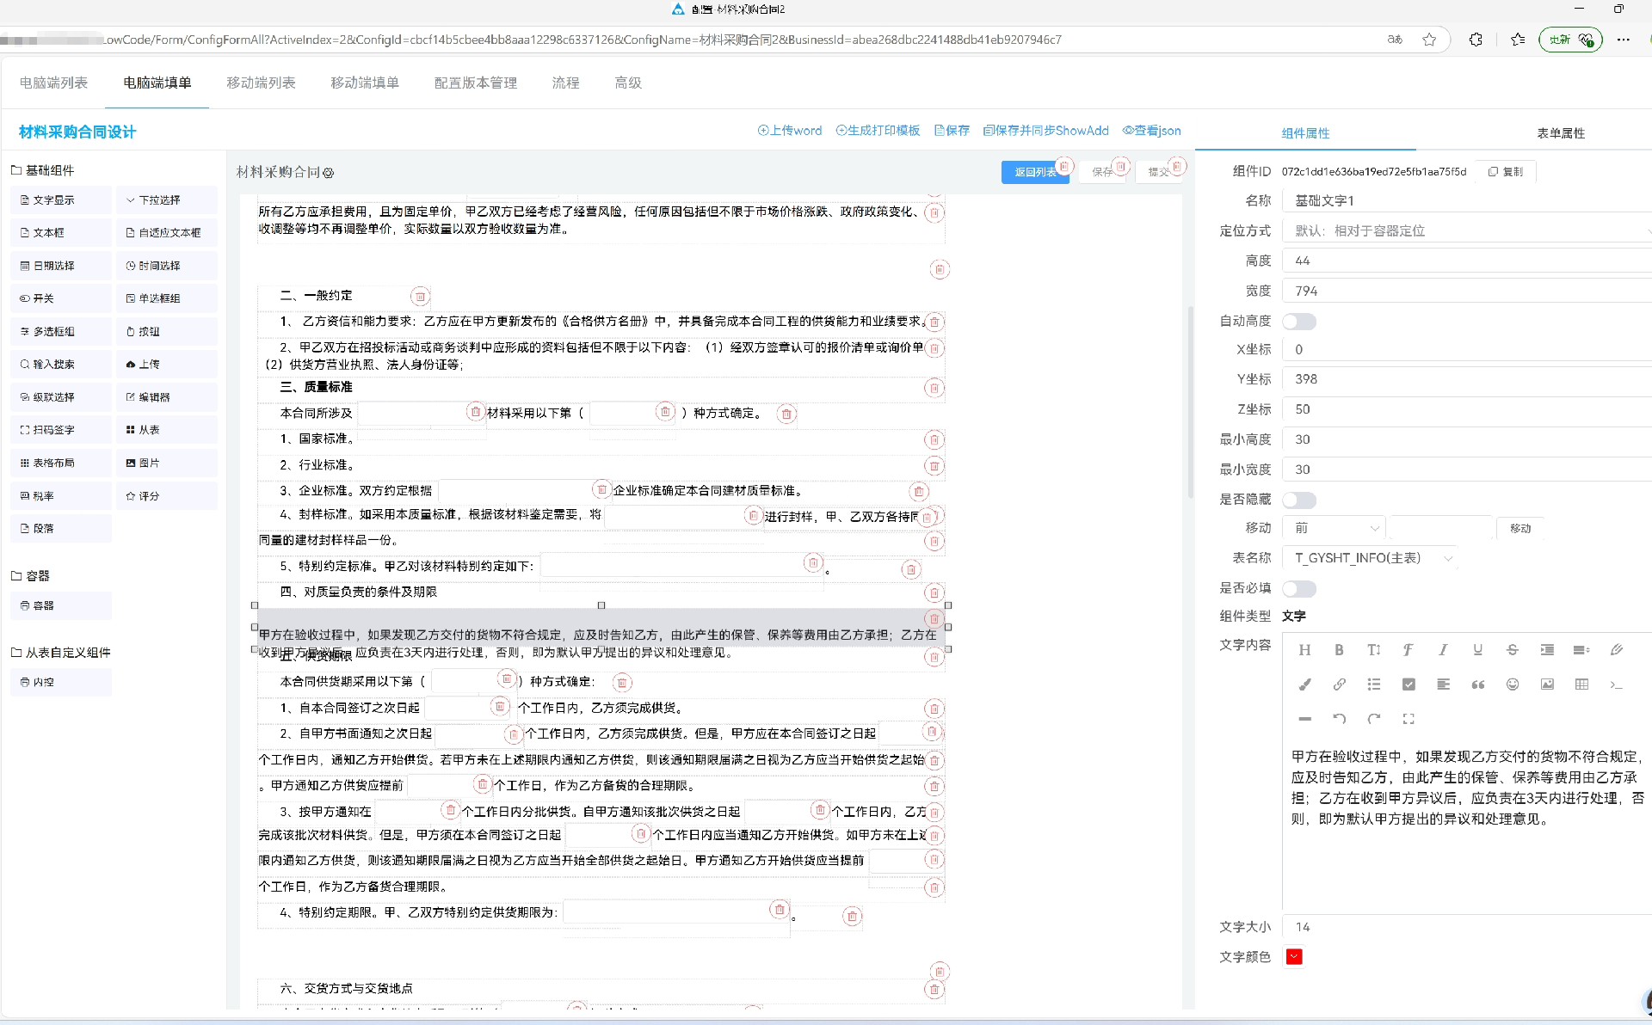Switch to 移动端列表 tab
Viewport: 1652px width, 1025px height.
click(x=261, y=83)
